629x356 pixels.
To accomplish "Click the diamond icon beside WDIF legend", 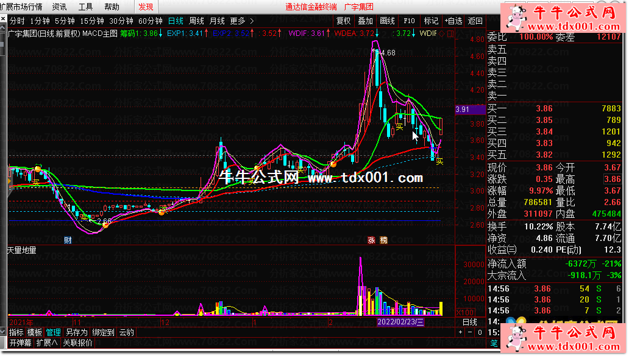I will [x=442, y=33].
